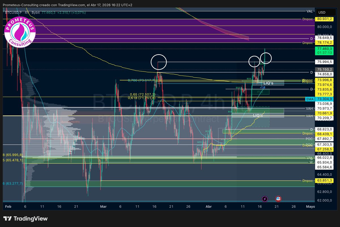Open the US flag economic event marker
The height and width of the screenshot is (227, 340).
278,199
